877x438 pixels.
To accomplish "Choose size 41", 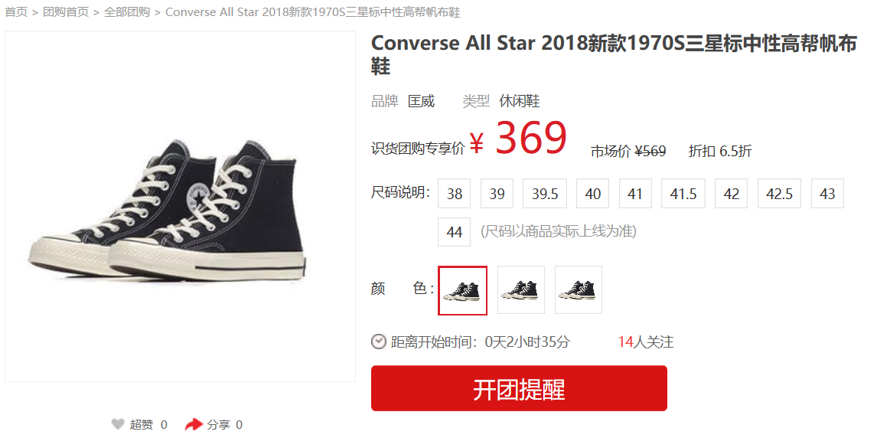I will (x=635, y=194).
